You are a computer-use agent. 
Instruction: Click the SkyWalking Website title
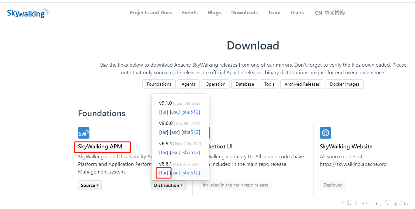(346, 147)
